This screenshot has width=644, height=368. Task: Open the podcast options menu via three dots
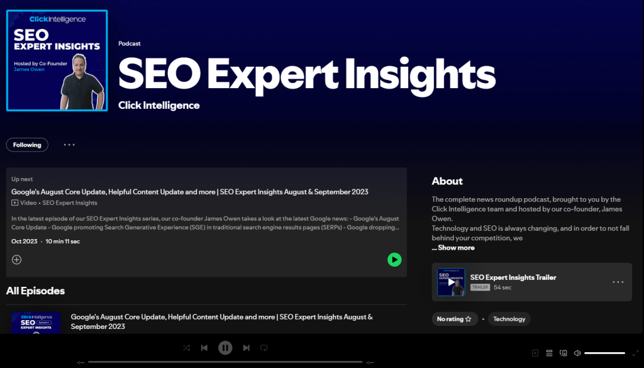[69, 145]
